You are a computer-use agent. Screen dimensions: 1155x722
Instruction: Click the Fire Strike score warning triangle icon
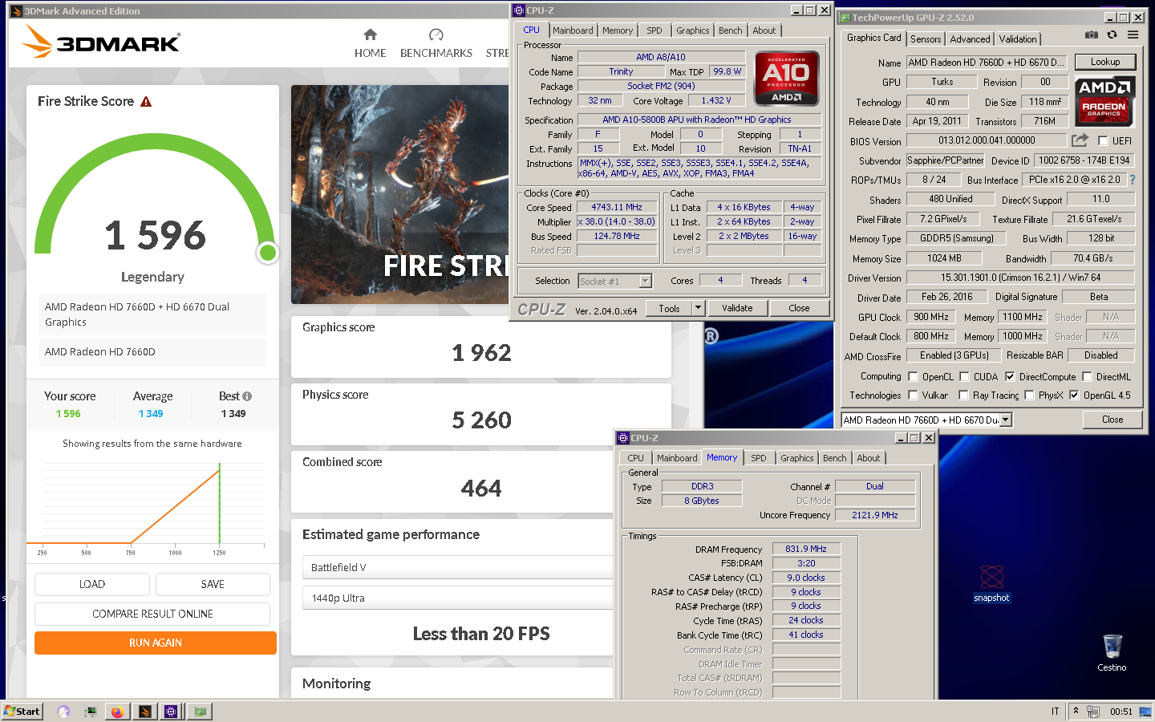[x=146, y=102]
